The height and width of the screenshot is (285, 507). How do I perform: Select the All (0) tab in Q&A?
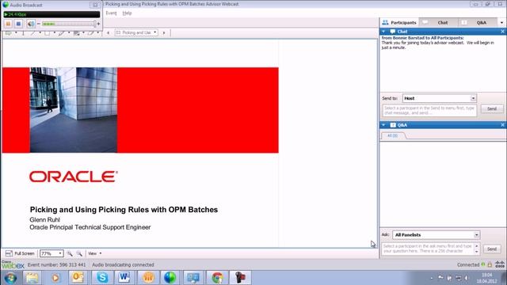(x=393, y=135)
